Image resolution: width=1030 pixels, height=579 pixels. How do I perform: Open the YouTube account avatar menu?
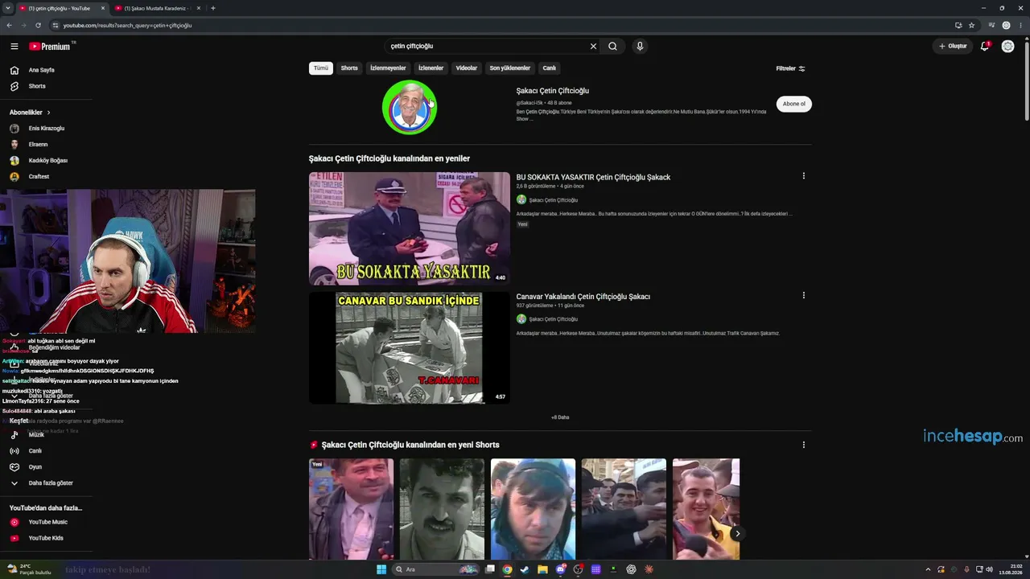pyautogui.click(x=1007, y=47)
